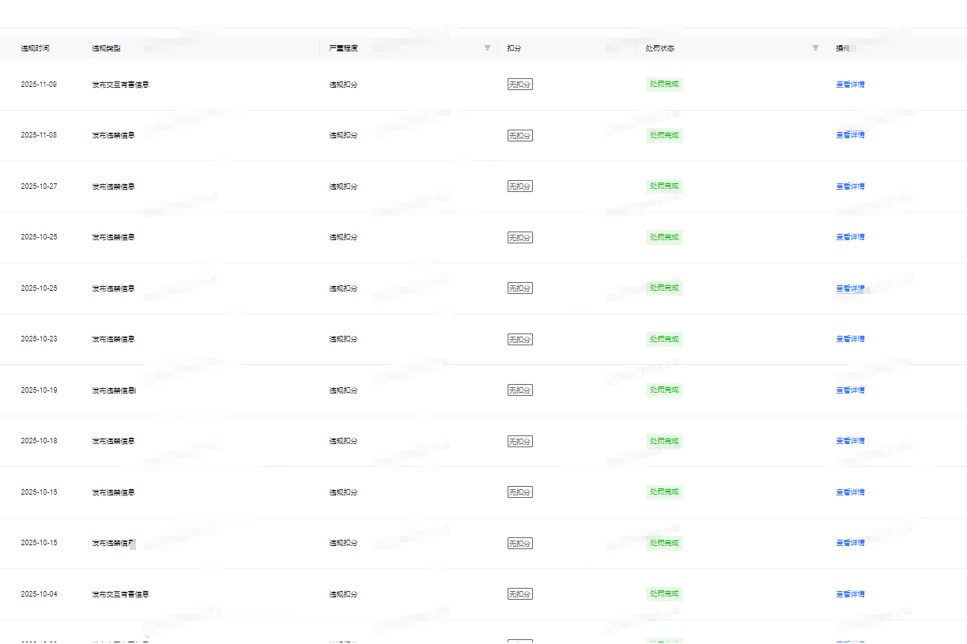Click the 处罚完成 badge in the 2025-11-09 row
The height and width of the screenshot is (644, 967).
(x=664, y=85)
